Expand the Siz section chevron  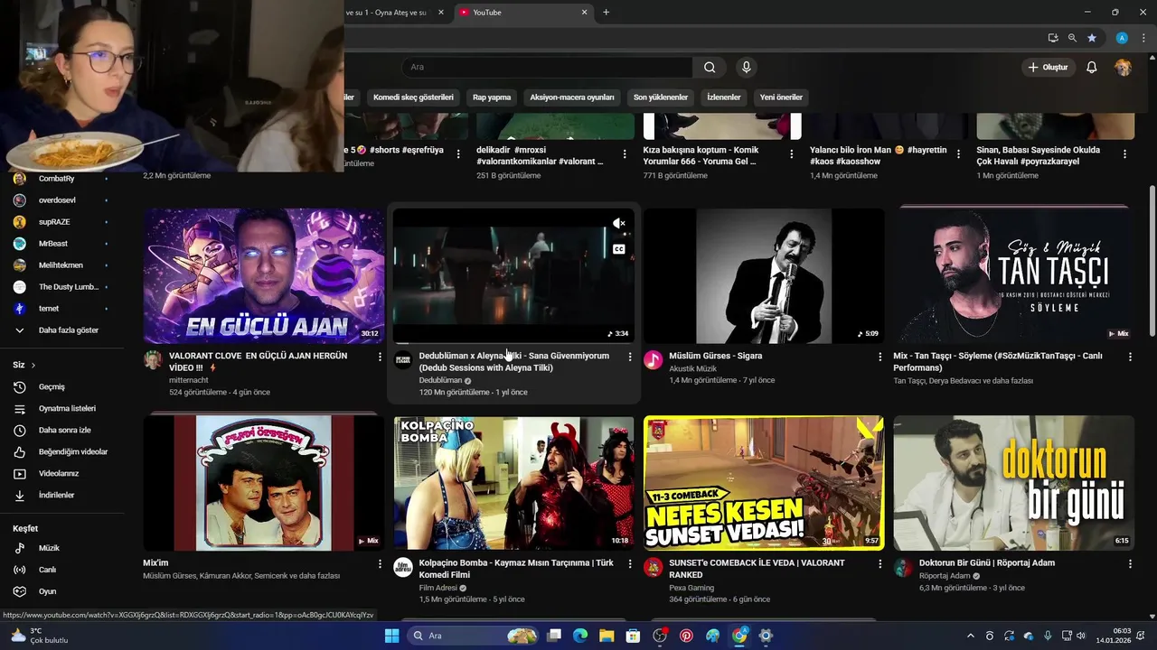[x=33, y=365]
